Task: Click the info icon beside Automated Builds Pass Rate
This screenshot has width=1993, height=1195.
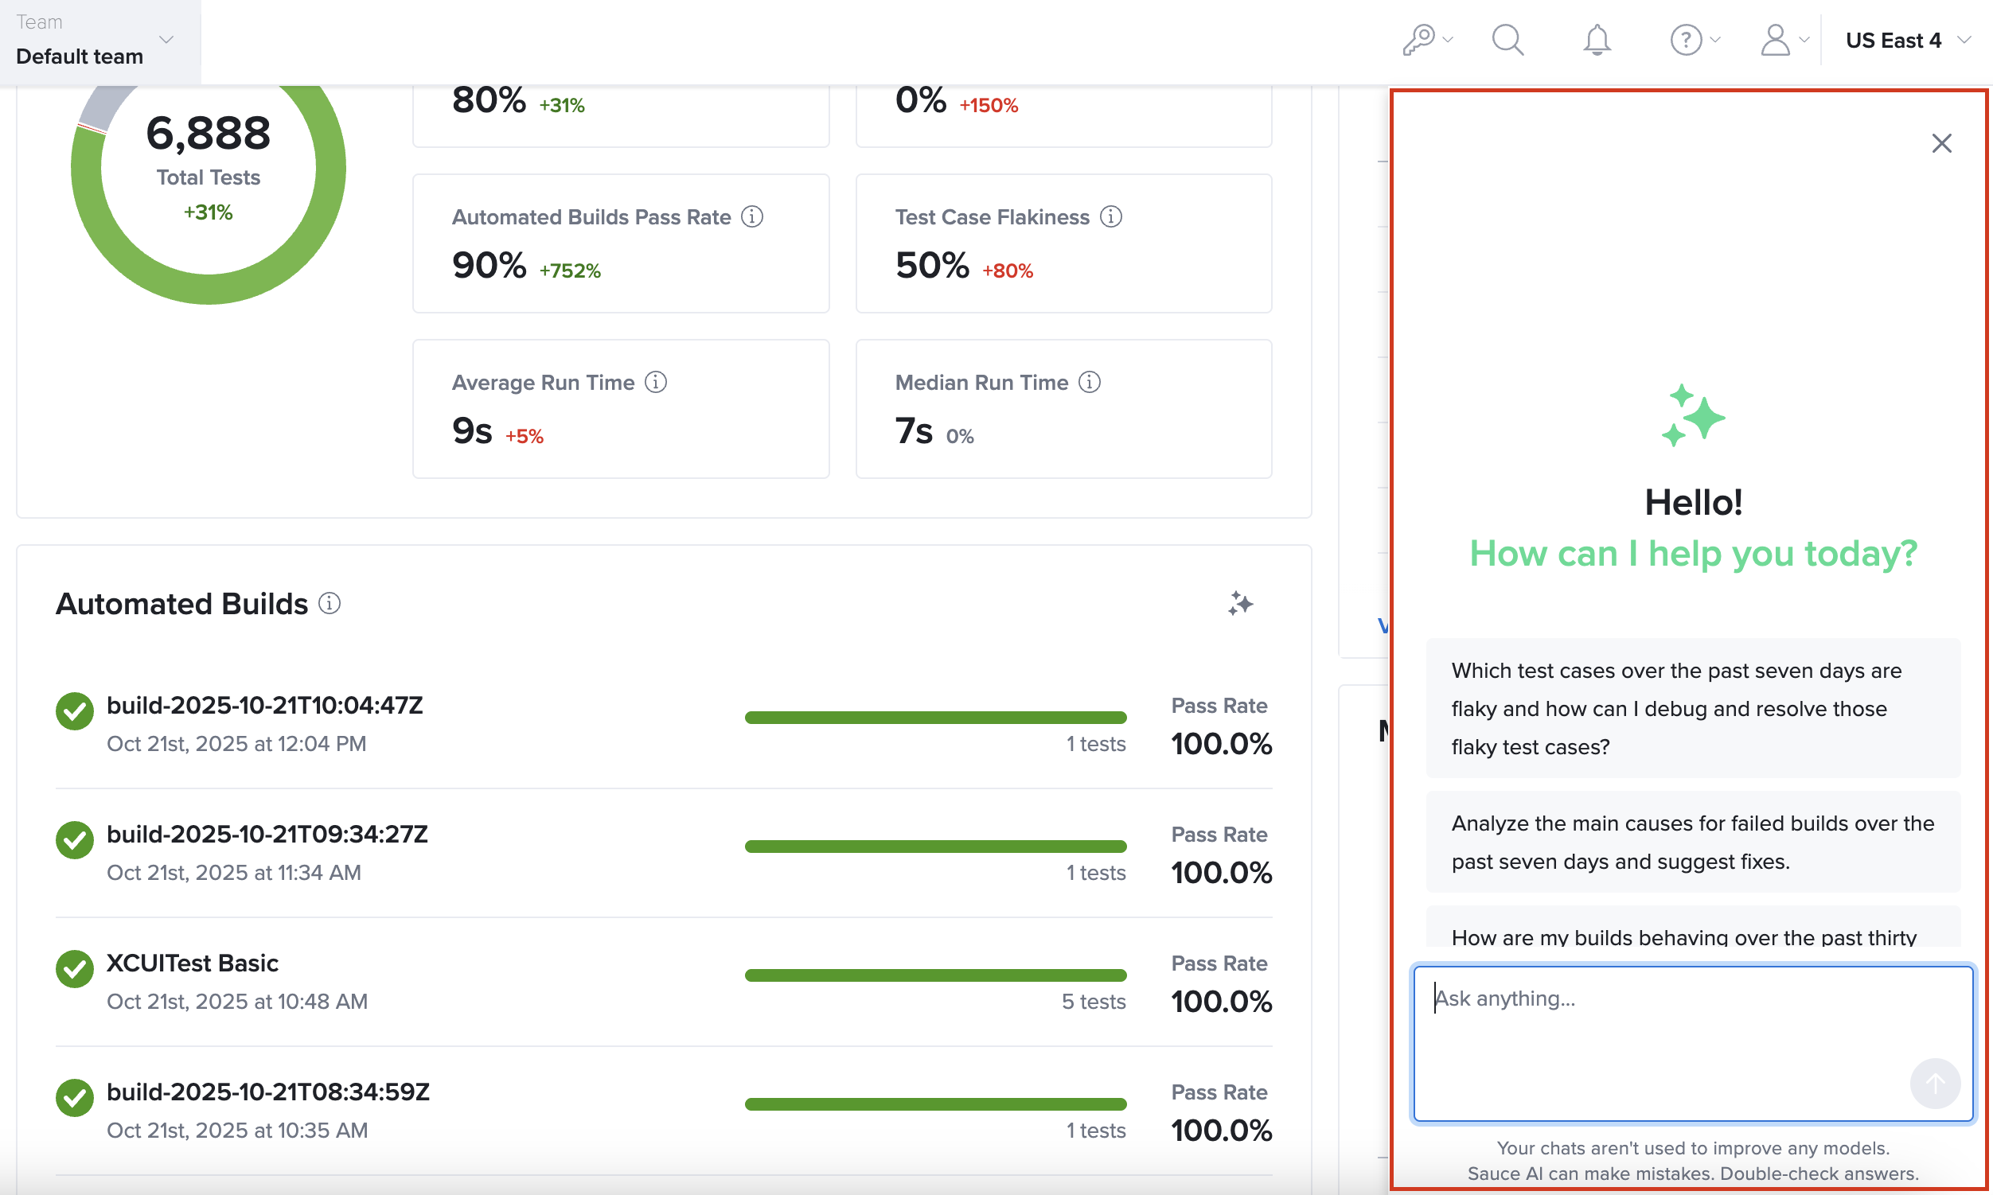Action: pos(751,216)
